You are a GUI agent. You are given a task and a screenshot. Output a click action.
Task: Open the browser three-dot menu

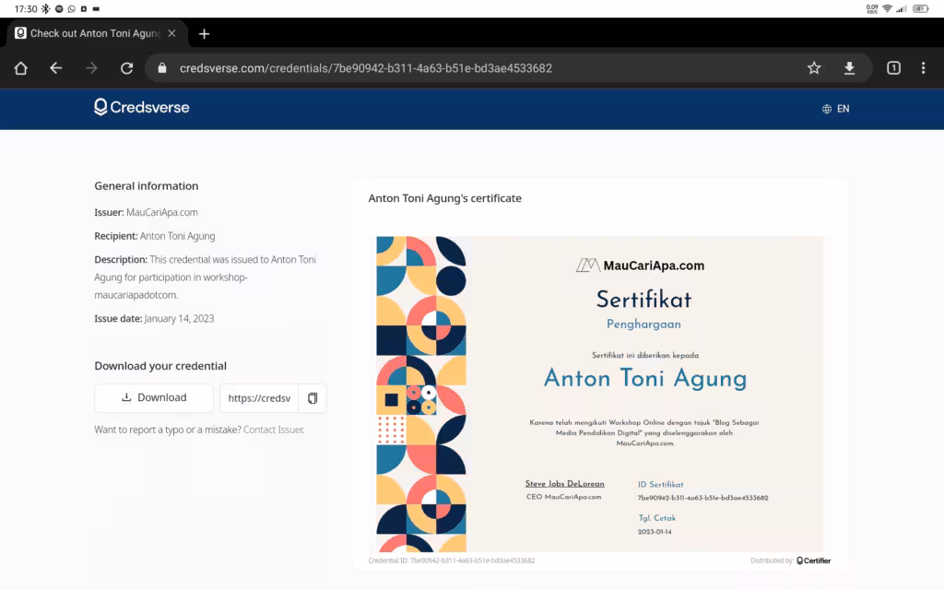(x=923, y=68)
